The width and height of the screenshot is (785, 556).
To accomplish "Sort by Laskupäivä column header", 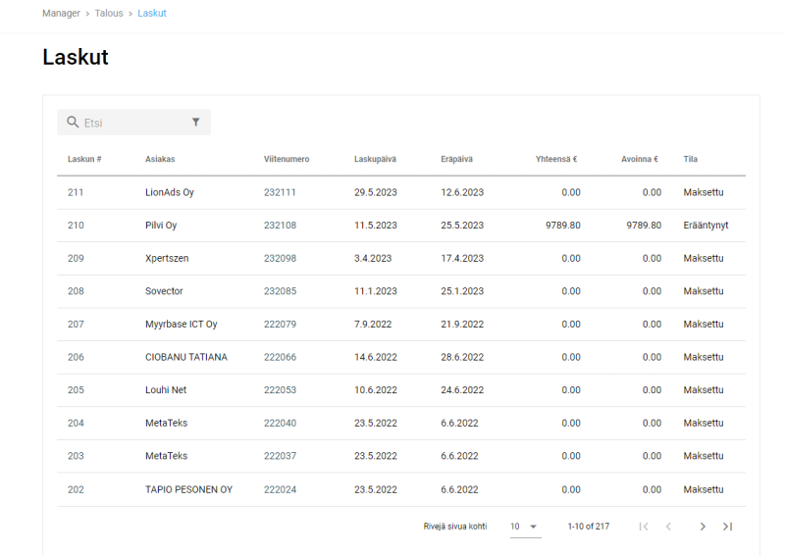I will pos(375,159).
